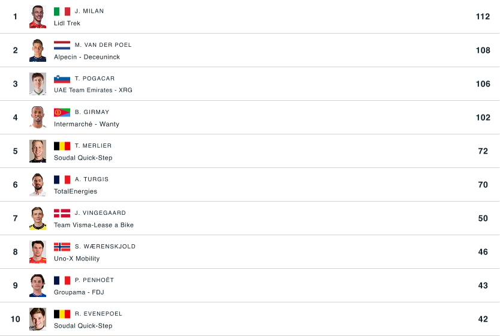
Task: Select the TotalEnergies team name
Action: (x=76, y=191)
